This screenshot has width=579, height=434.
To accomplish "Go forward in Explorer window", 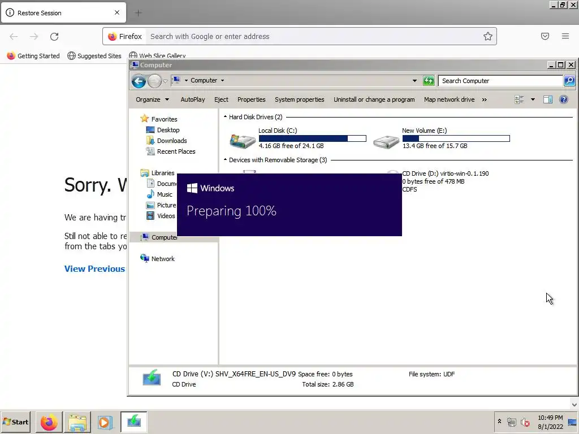I will coord(154,81).
